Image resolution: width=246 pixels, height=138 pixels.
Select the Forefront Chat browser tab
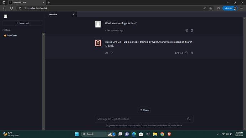coord(27,2)
